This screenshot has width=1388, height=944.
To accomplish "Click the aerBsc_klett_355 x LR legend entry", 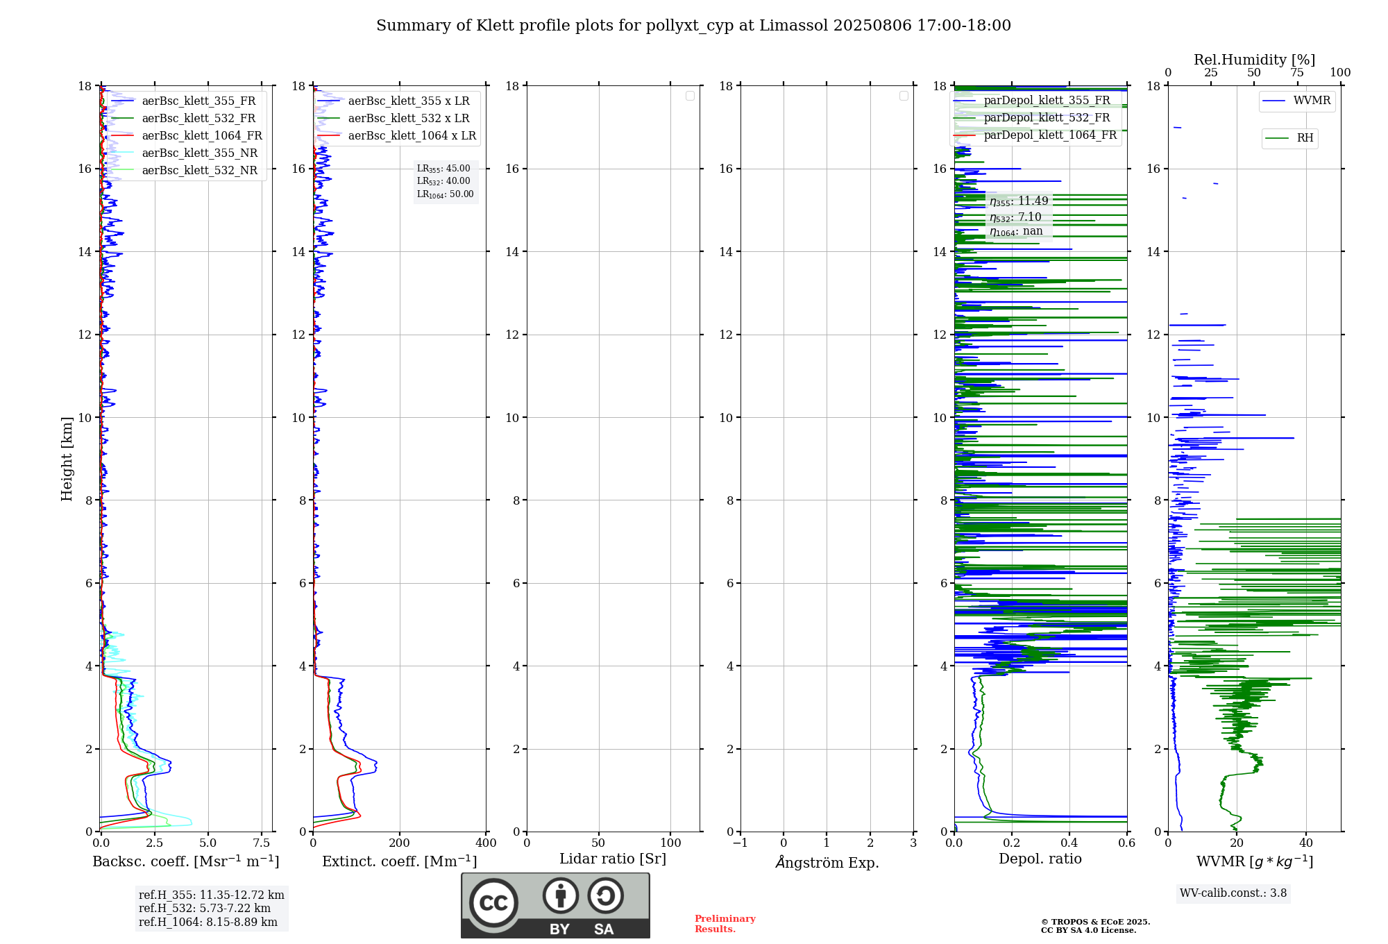I will coord(393,101).
